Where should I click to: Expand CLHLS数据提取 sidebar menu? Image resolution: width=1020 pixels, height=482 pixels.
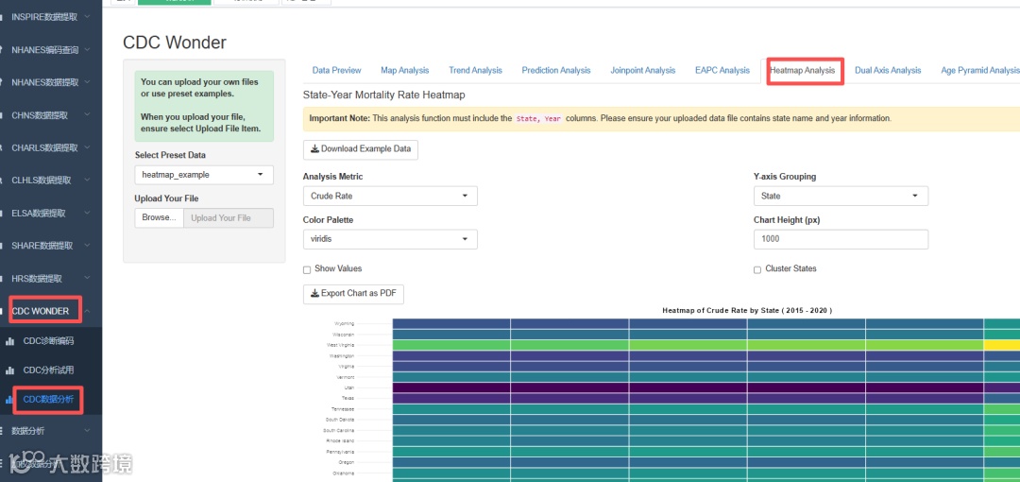51,181
